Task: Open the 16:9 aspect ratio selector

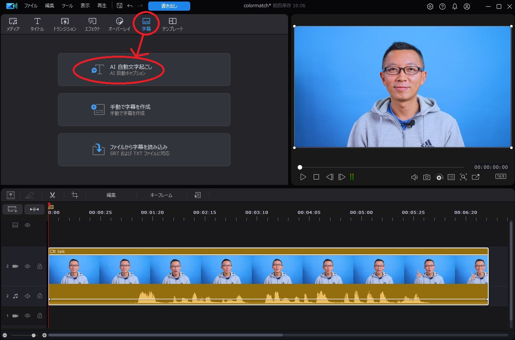Action: click(x=500, y=176)
